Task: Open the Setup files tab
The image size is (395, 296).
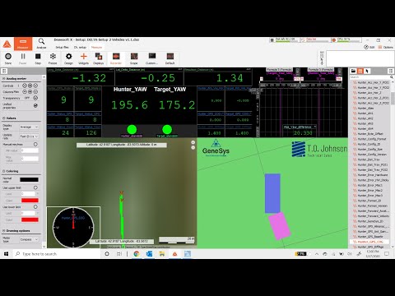Action: (x=62, y=48)
